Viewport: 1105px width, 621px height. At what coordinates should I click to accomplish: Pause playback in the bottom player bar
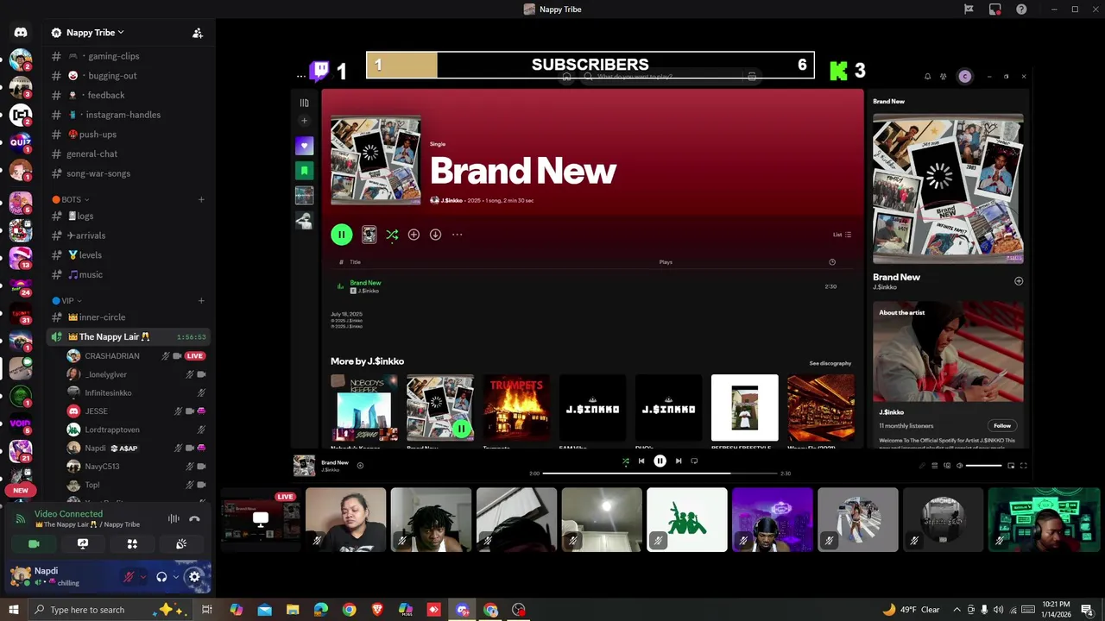pyautogui.click(x=660, y=461)
